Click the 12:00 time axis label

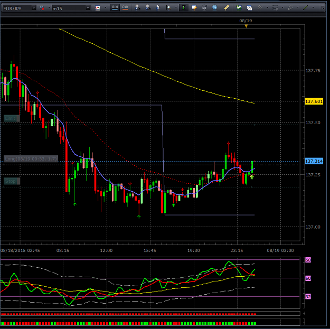106,250
